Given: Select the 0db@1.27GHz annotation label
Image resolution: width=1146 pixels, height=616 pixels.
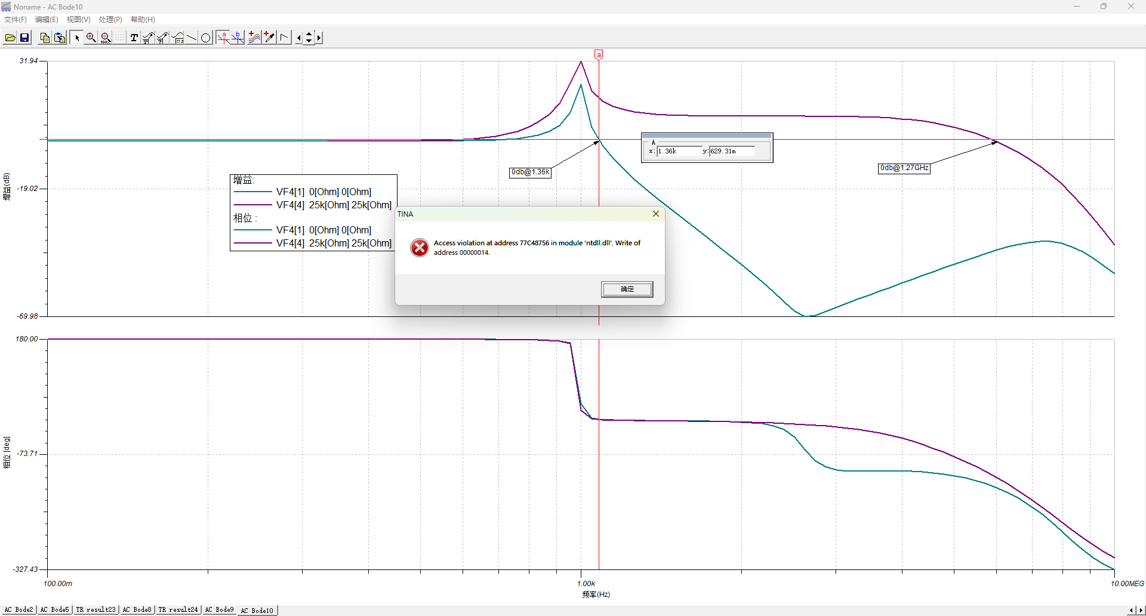Looking at the screenshot, I should point(904,168).
